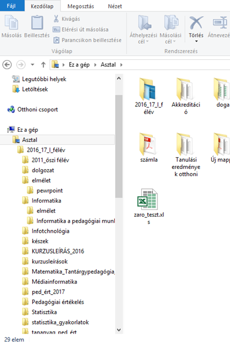
Task: Click the Beillesztés paste icon
Action: pyautogui.click(x=37, y=22)
